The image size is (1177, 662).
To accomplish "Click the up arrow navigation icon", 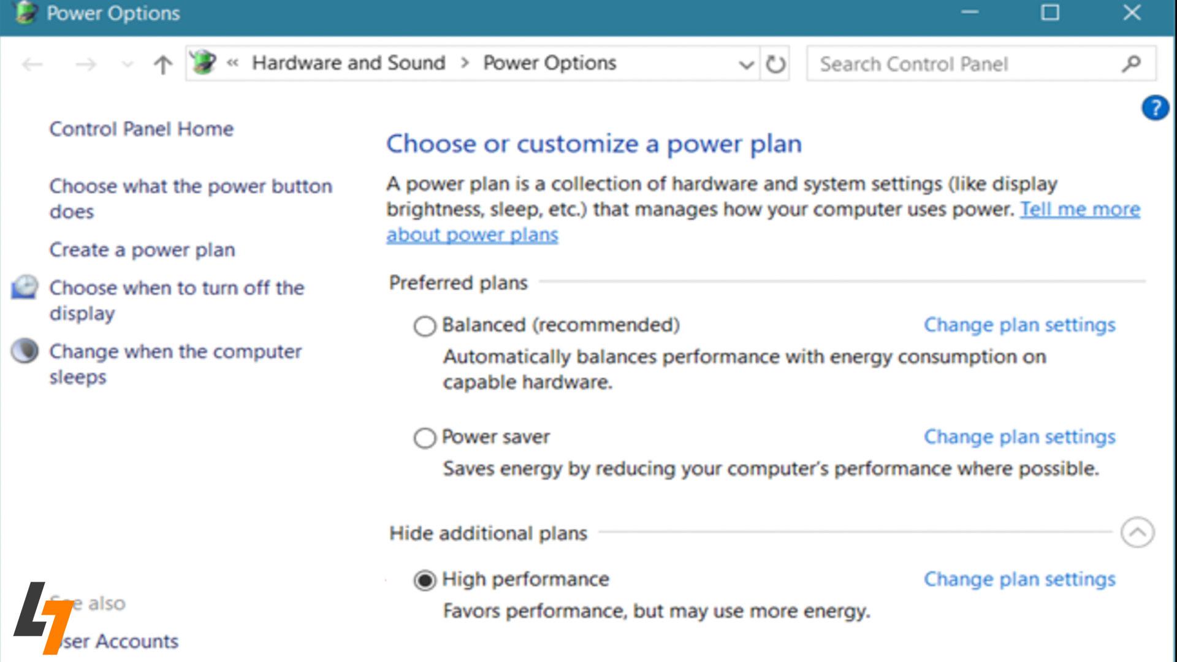I will [162, 64].
